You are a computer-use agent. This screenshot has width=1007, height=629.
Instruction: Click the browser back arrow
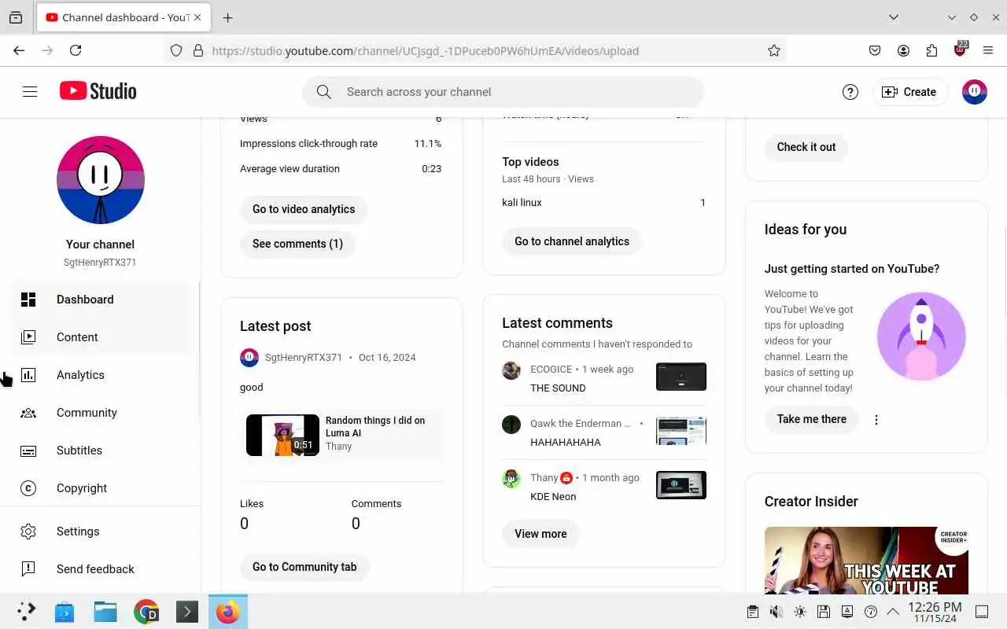click(x=19, y=50)
